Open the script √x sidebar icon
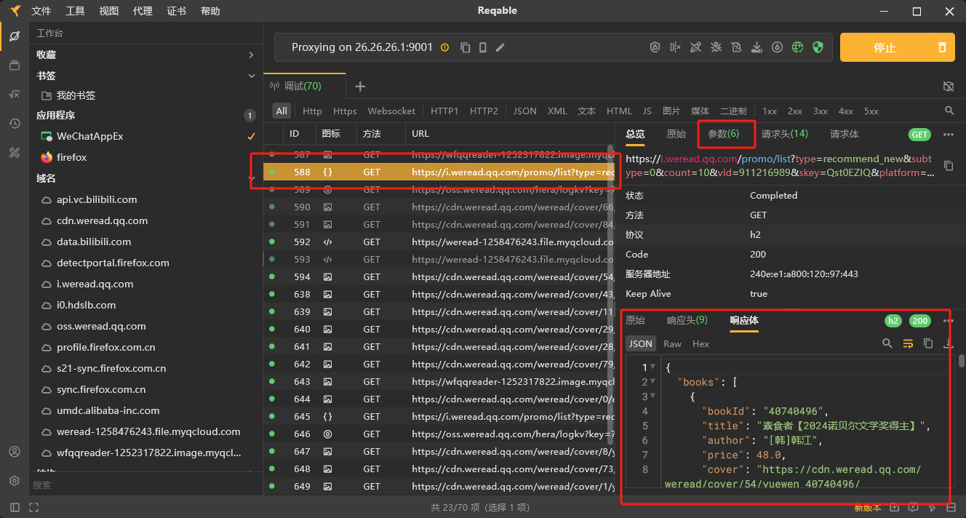The width and height of the screenshot is (966, 518). 15,95
